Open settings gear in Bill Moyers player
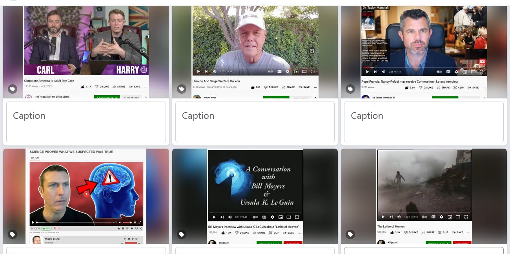 (272, 217)
